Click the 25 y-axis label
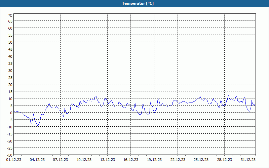The width and height of the screenshot is (269, 168). [x=10, y=78]
